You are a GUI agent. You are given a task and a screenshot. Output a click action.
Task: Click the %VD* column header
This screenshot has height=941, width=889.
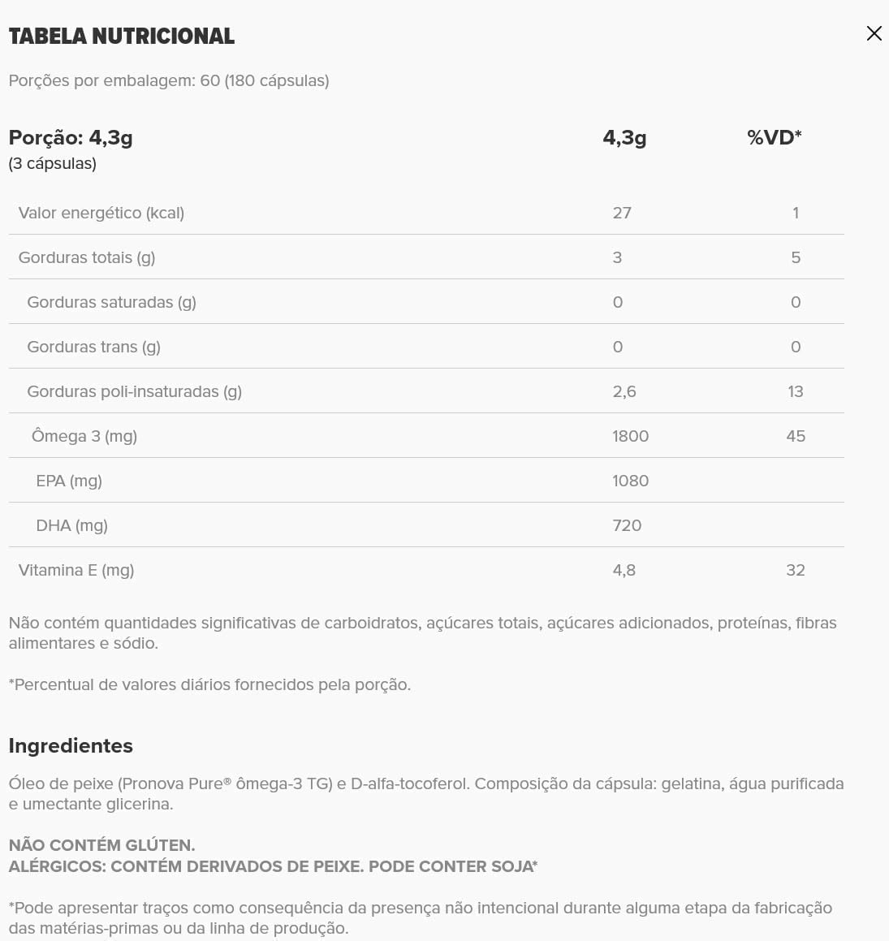(x=774, y=138)
